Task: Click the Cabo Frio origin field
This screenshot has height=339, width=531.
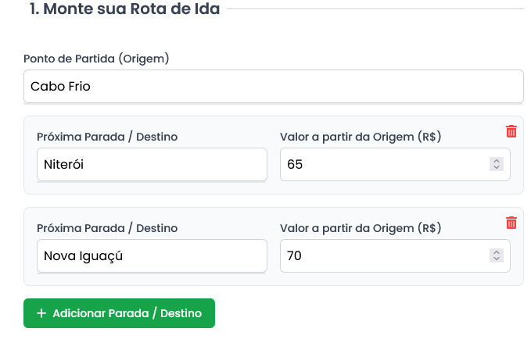Action: pyautogui.click(x=273, y=86)
